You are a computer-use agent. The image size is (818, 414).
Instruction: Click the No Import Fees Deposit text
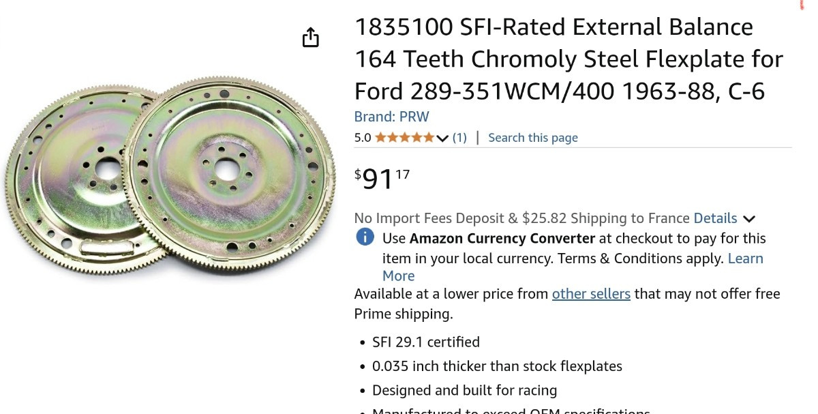tap(429, 219)
